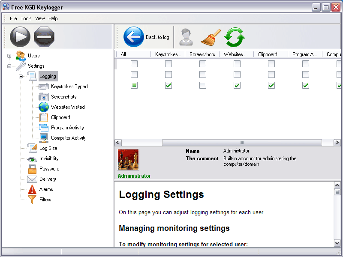This screenshot has width=343, height=257.
Task: Open the View menu
Action: coord(40,18)
